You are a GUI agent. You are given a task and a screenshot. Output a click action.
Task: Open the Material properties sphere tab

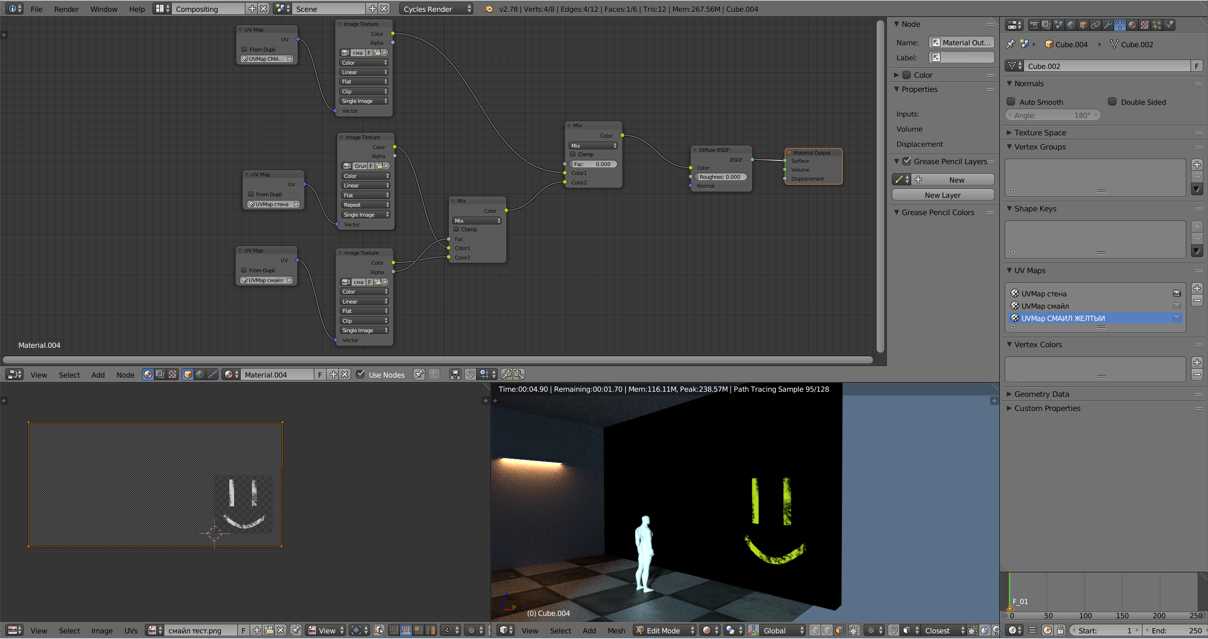[1132, 25]
